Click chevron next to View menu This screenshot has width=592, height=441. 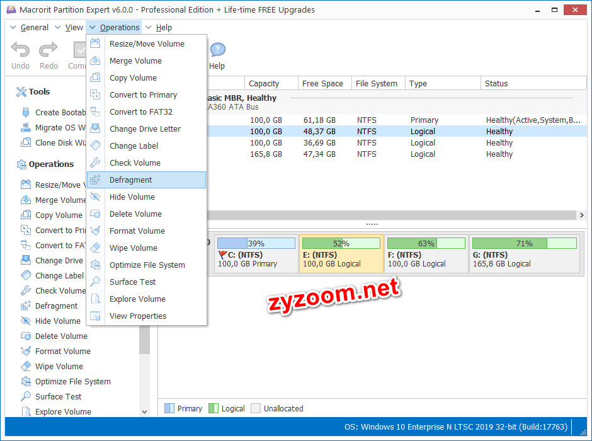pos(58,27)
